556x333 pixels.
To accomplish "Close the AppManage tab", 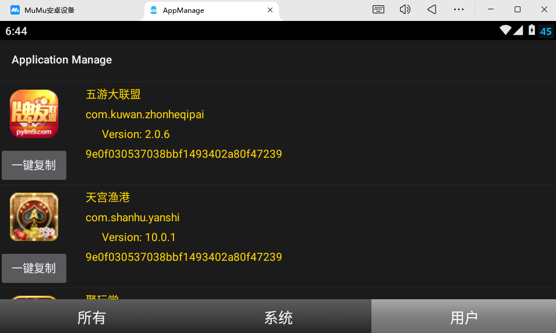I will [270, 10].
